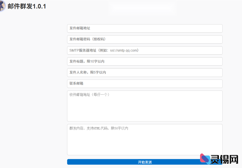This screenshot has height=168, width=242.
Task: Click the 发件邮箱密码（授权码）field
Action: 145,39
